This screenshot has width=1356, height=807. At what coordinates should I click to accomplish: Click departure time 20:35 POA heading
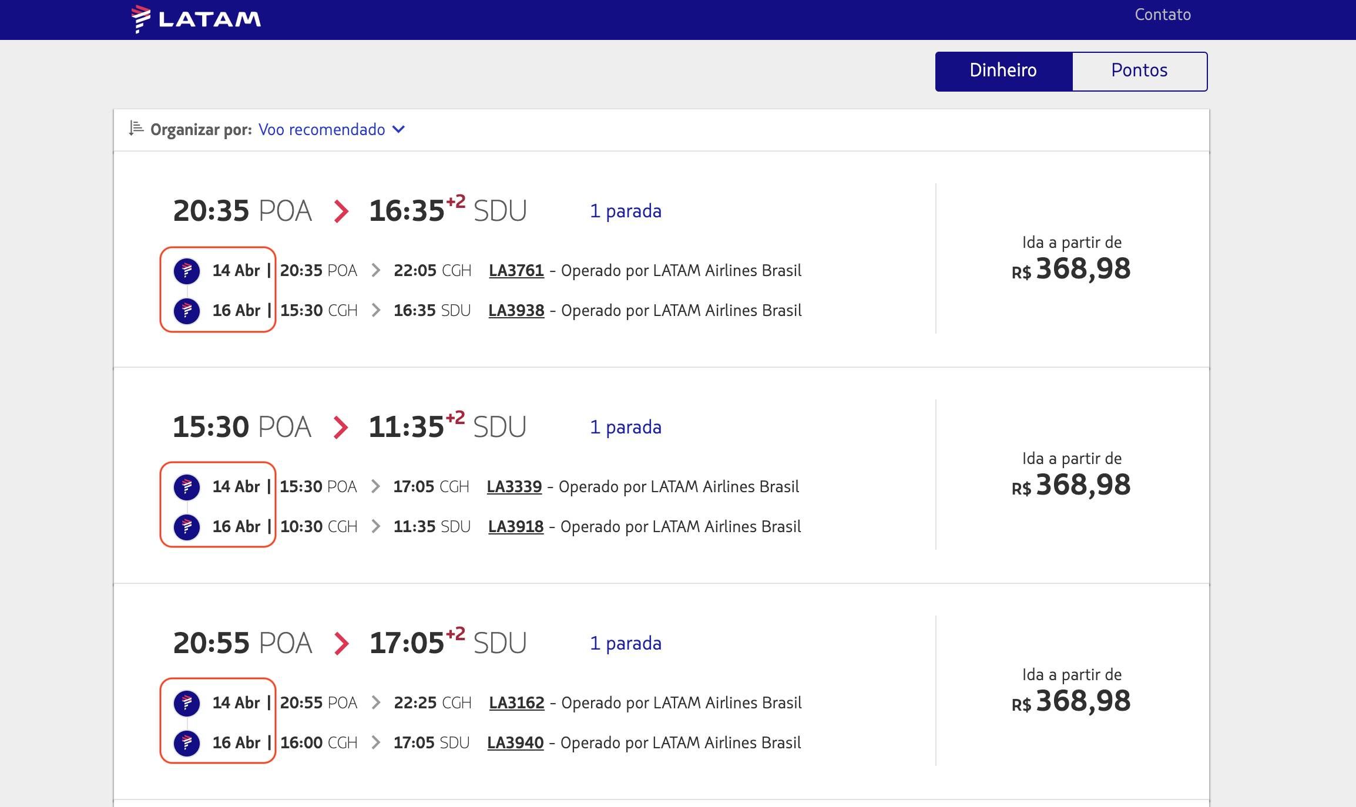[x=242, y=211]
